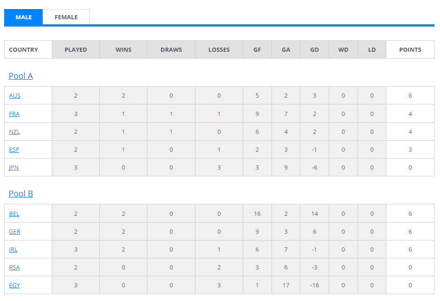The height and width of the screenshot is (301, 440).
Task: Click the FRA country link
Action: [x=14, y=114]
